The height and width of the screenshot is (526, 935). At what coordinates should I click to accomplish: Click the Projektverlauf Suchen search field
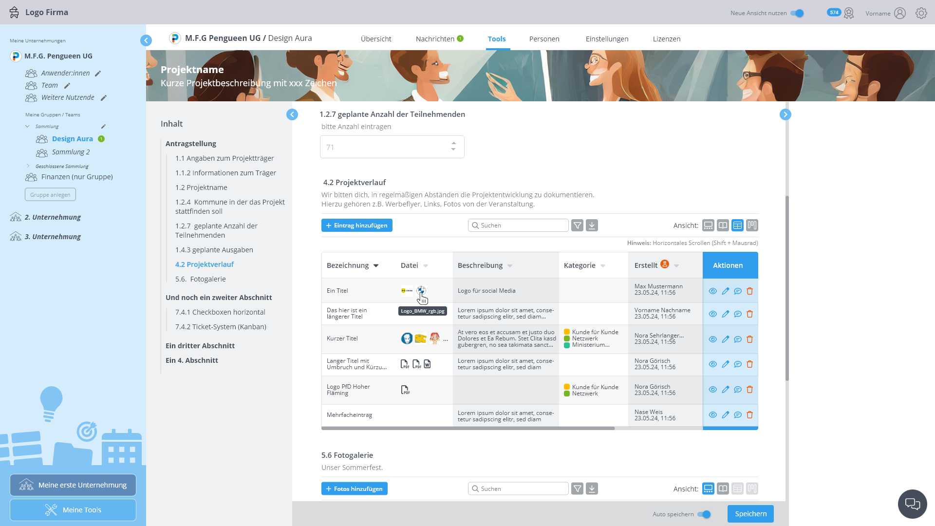(518, 225)
